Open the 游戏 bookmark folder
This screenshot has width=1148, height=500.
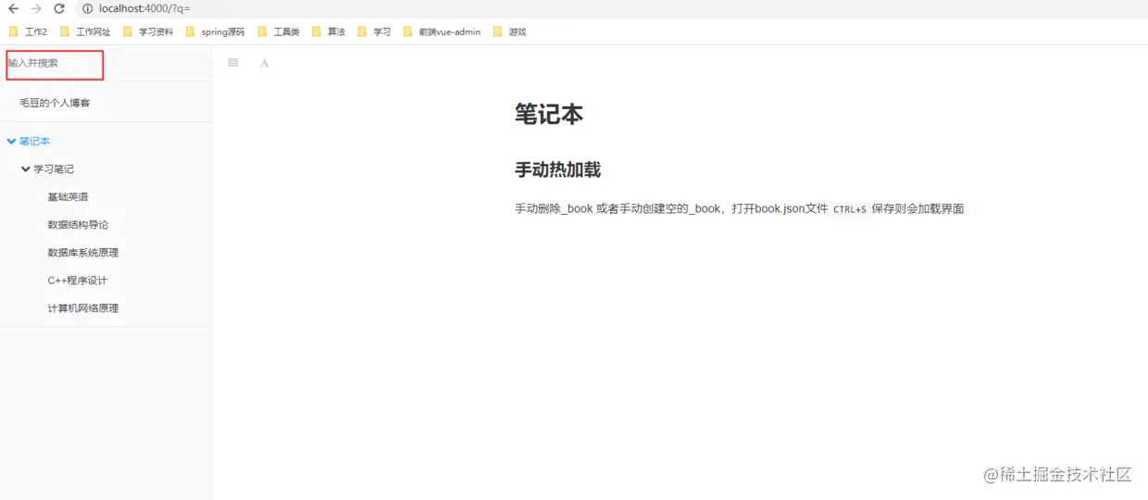[509, 31]
